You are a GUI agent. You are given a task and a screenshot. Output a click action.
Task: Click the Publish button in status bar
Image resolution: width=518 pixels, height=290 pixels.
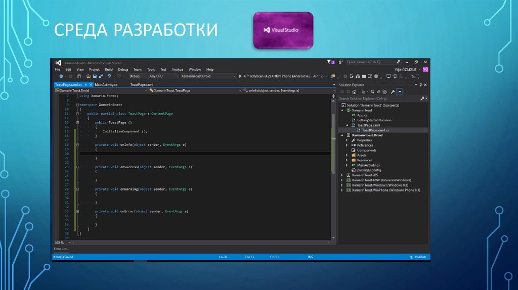[418, 257]
